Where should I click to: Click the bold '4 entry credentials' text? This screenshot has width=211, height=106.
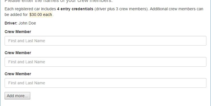click(x=75, y=9)
